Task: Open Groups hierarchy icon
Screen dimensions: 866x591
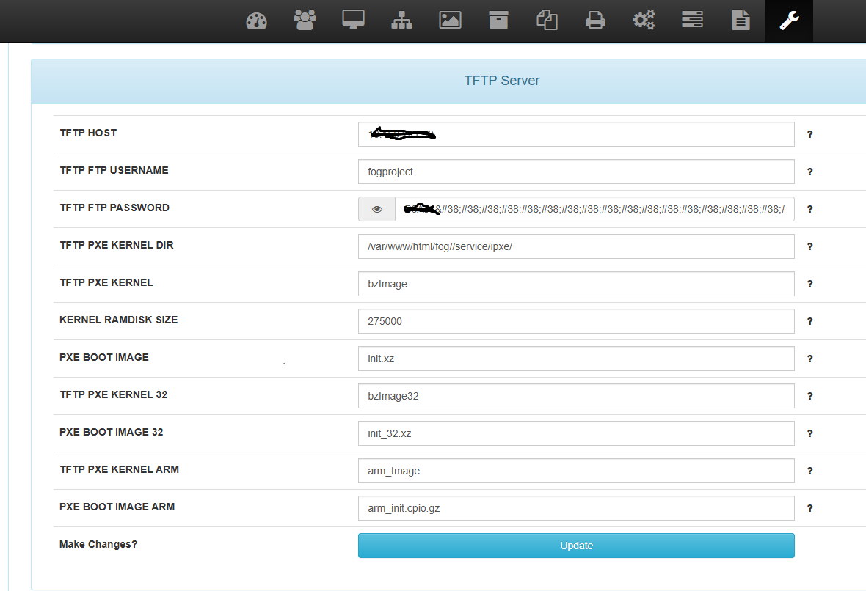Action: (x=401, y=21)
